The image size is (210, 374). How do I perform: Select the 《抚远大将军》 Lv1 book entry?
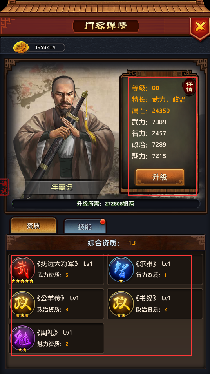56,270
